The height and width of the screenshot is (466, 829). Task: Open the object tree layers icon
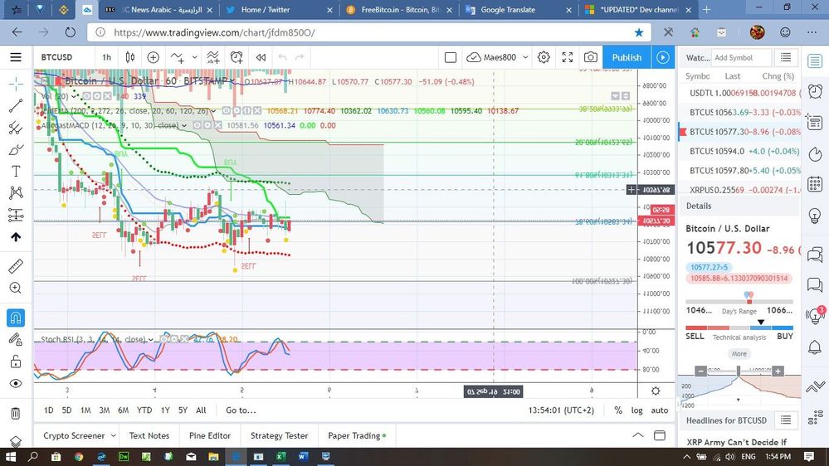click(x=16, y=441)
